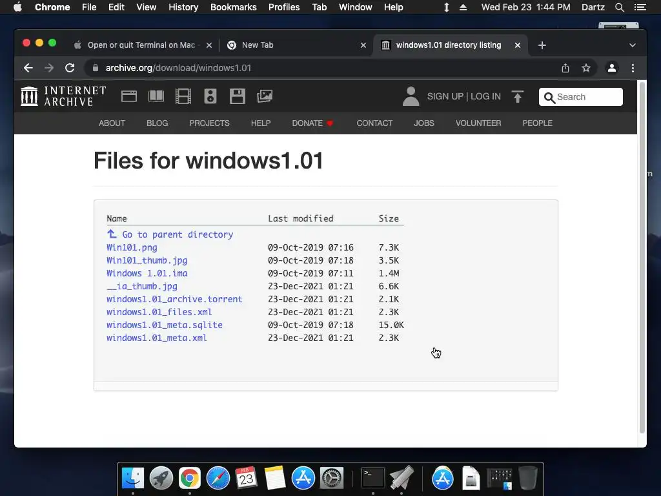The width and height of the screenshot is (661, 496).
Task: Click the page vertical scrollbar
Action: point(642,257)
